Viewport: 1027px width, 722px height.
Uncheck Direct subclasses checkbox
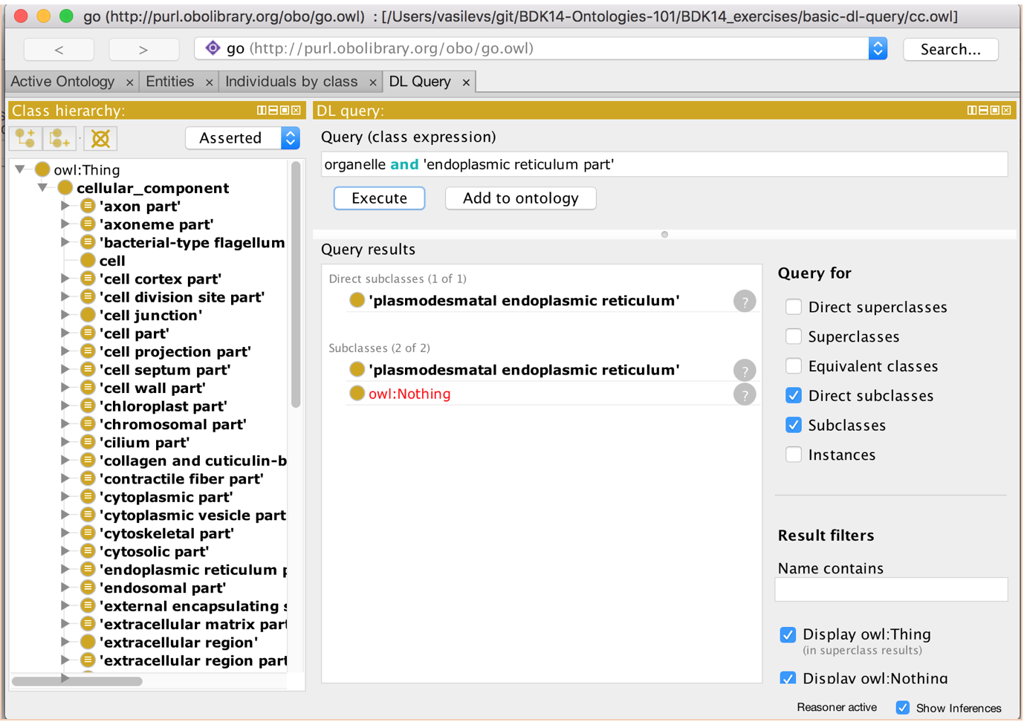[x=794, y=396]
